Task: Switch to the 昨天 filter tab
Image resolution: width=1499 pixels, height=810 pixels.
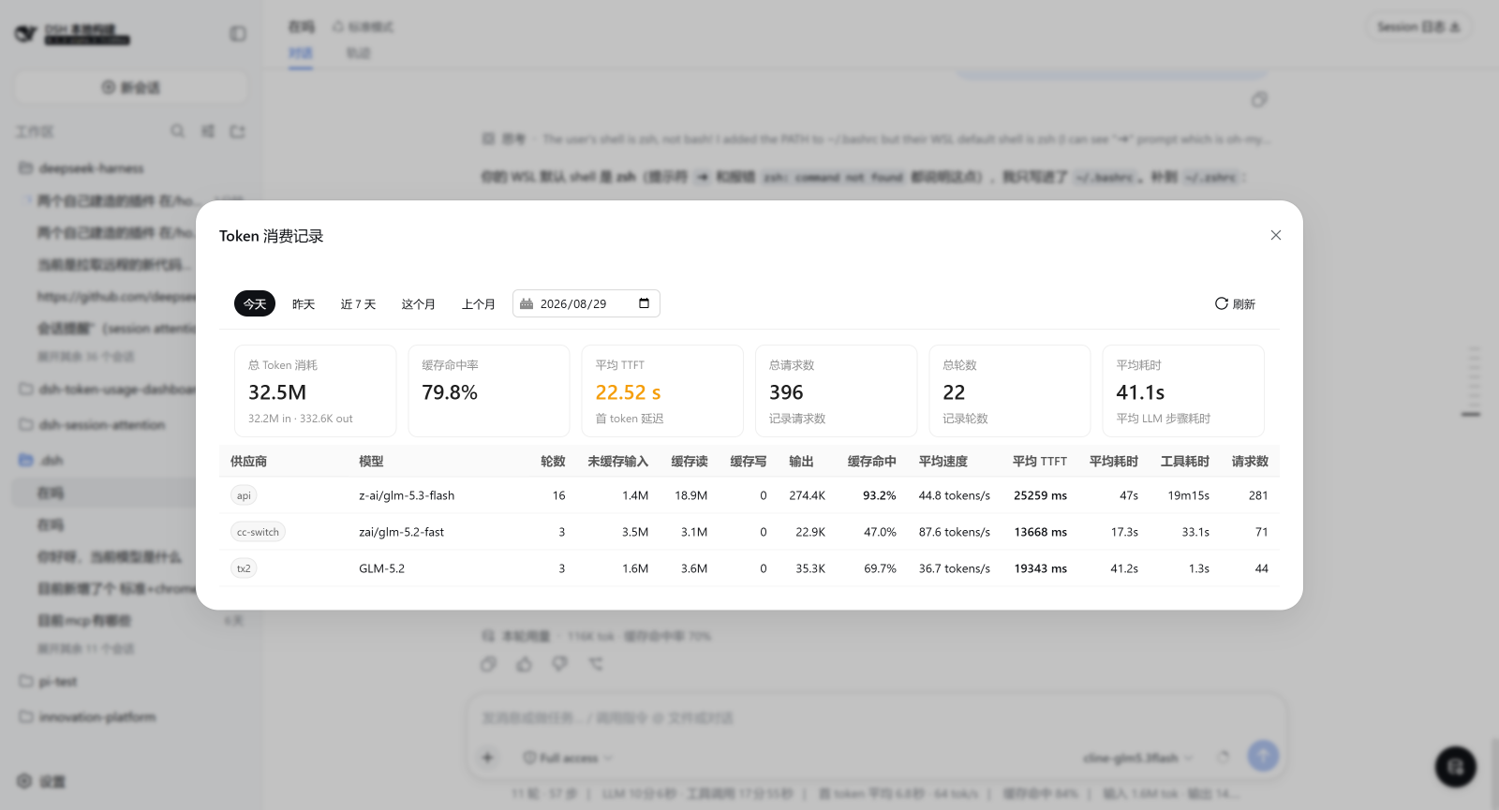Action: tap(304, 303)
